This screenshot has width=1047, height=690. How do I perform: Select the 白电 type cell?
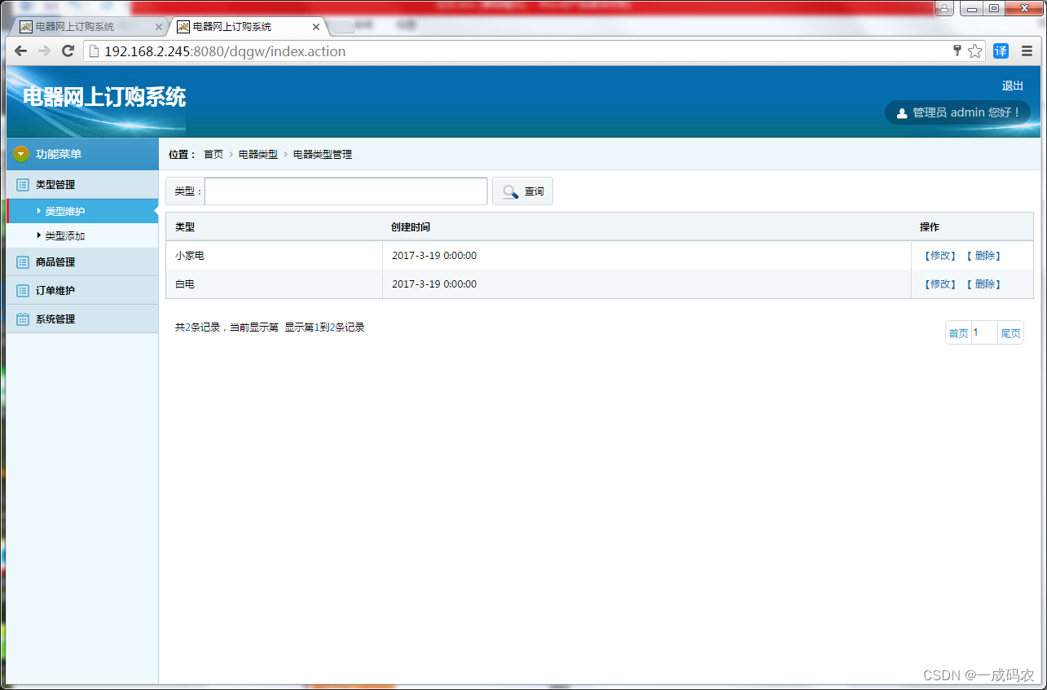pyautogui.click(x=274, y=284)
